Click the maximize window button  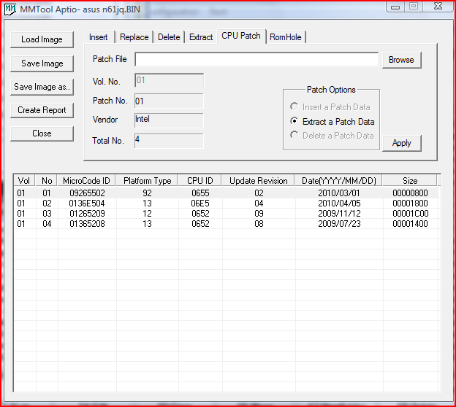pyautogui.click(x=414, y=7)
